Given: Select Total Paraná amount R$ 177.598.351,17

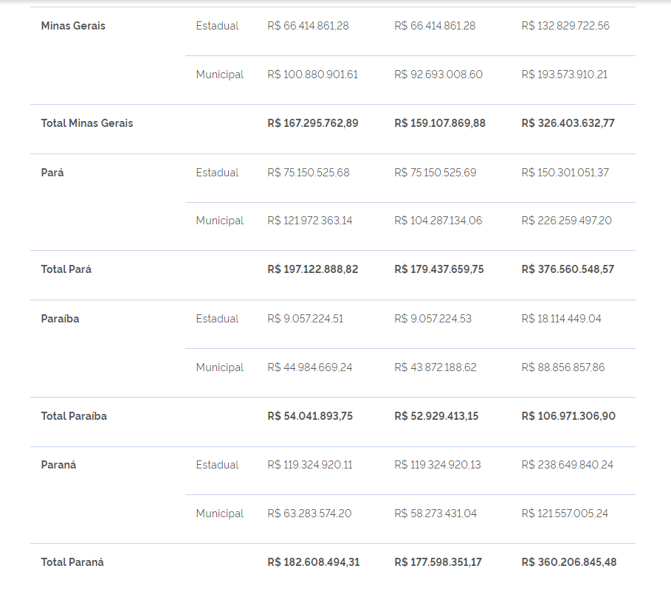Looking at the screenshot, I should [x=438, y=562].
